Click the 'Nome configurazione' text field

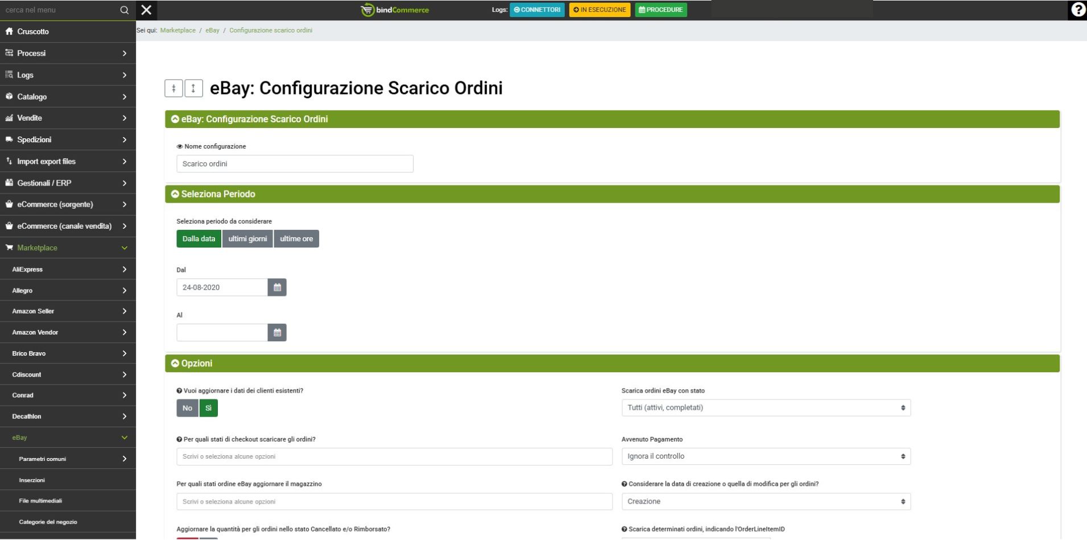(295, 164)
